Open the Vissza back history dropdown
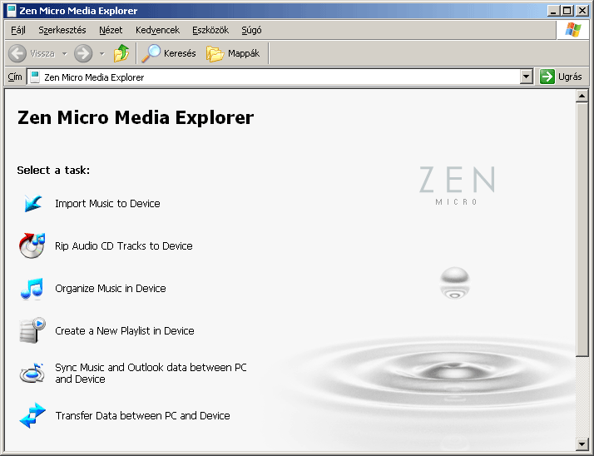Screen dimensions: 594x456 point(64,54)
